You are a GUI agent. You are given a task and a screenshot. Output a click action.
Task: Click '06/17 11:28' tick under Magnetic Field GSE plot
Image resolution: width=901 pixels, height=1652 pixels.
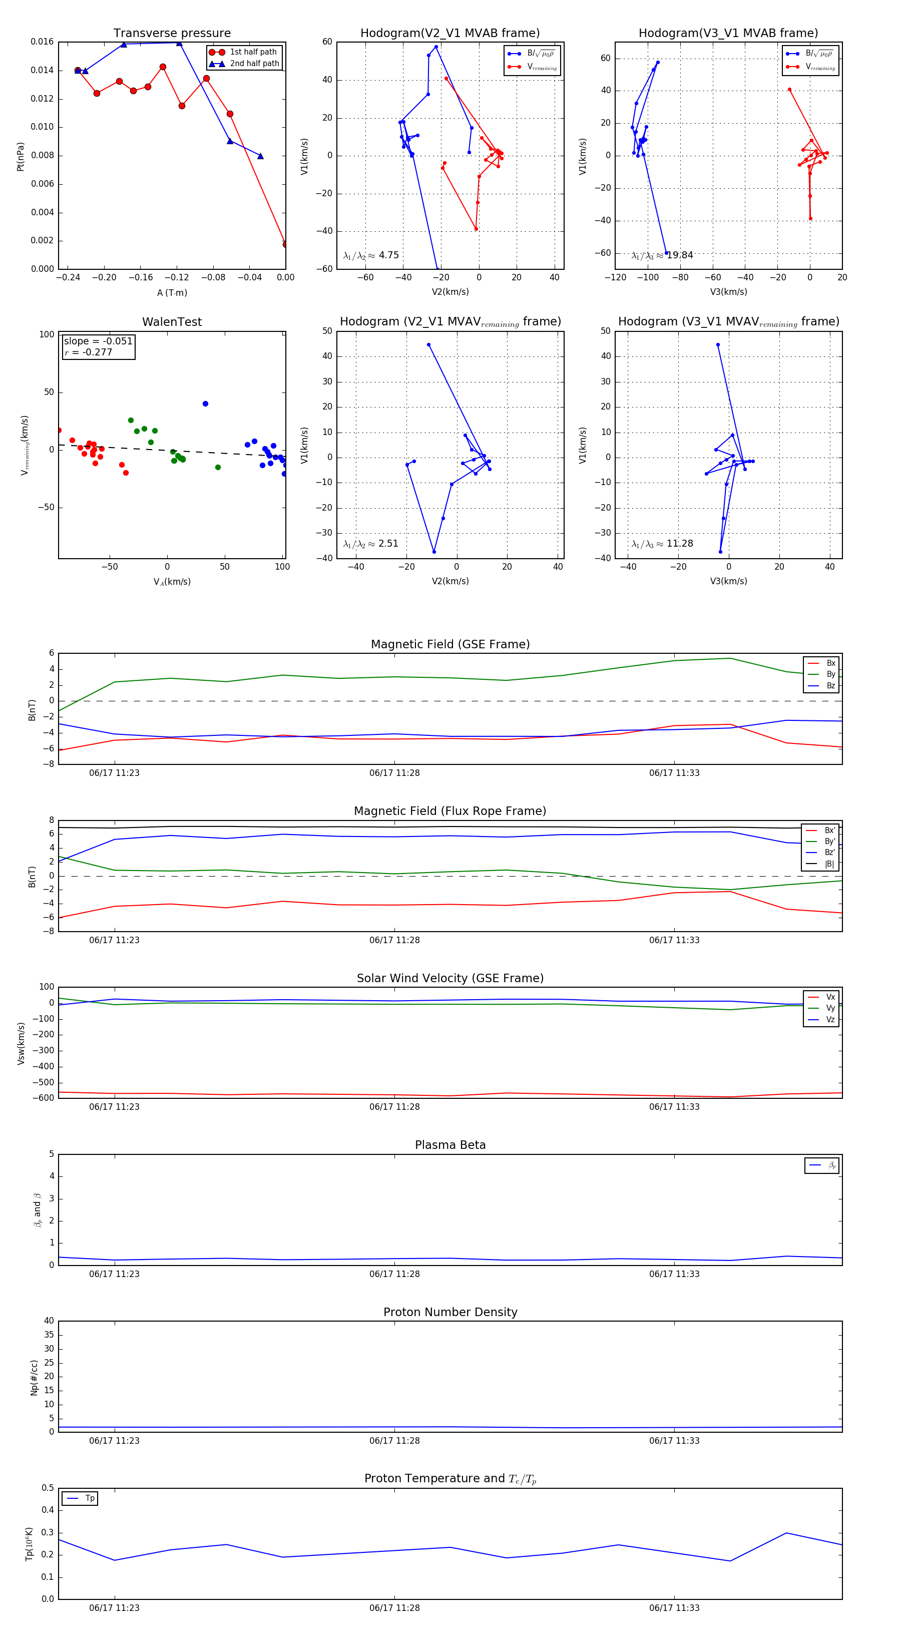pyautogui.click(x=394, y=773)
